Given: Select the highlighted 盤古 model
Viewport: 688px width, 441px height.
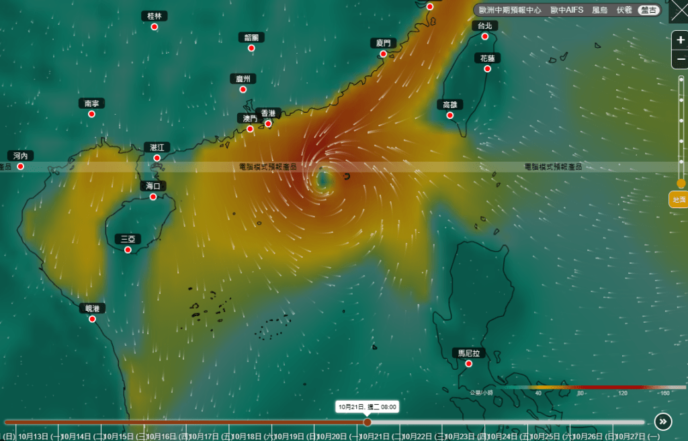Looking at the screenshot, I should [648, 10].
